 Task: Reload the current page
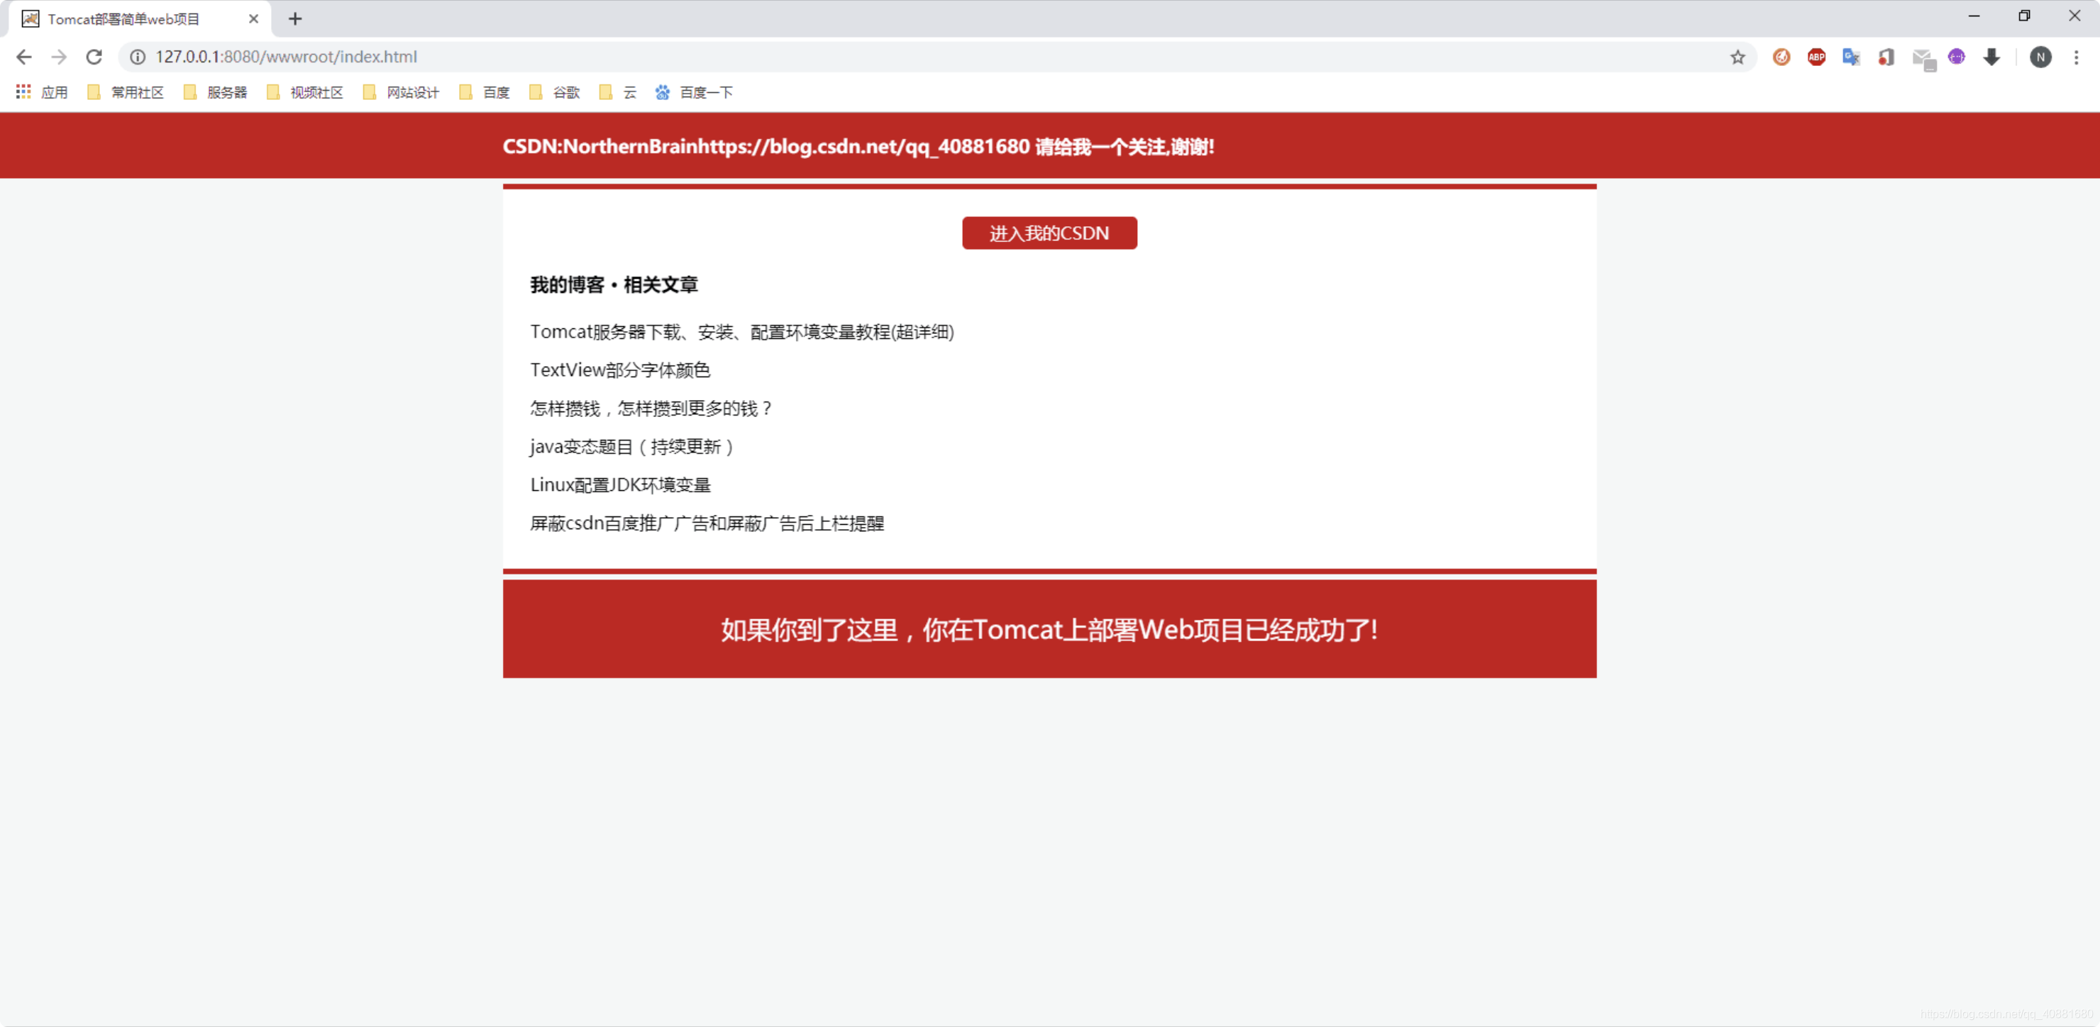(x=94, y=57)
